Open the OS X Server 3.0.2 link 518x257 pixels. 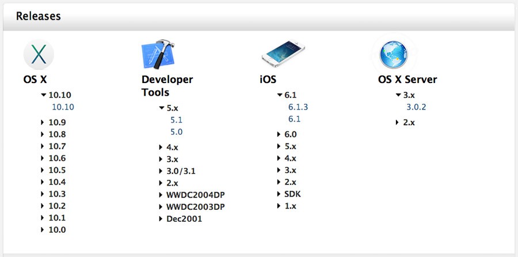point(416,107)
